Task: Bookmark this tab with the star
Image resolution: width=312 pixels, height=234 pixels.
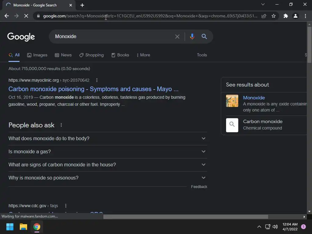Action: 274,16
